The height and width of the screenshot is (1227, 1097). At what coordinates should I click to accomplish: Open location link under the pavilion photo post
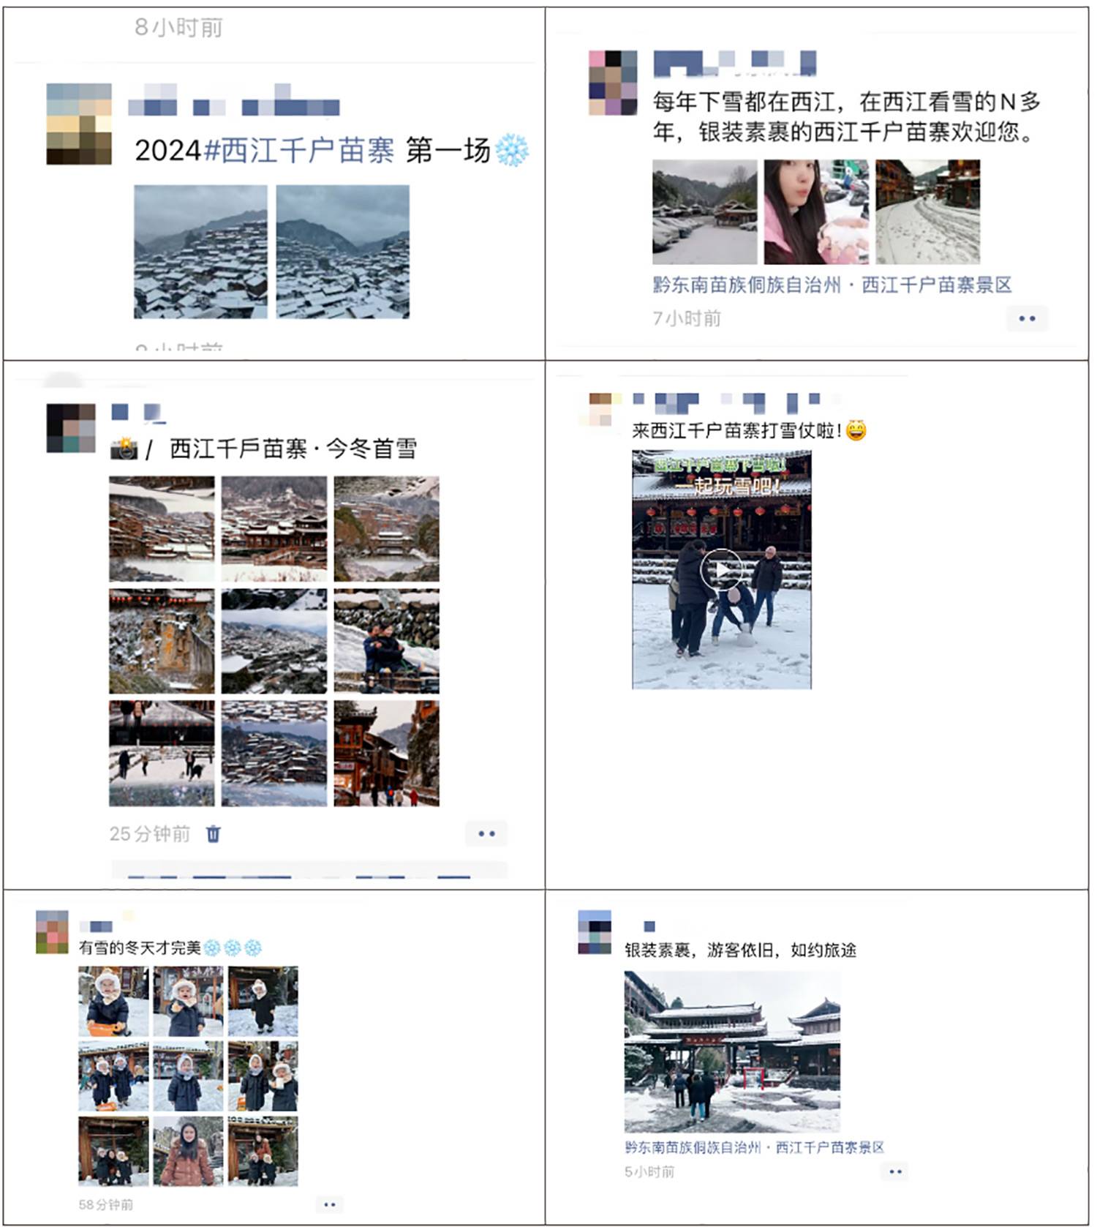[x=754, y=1147]
